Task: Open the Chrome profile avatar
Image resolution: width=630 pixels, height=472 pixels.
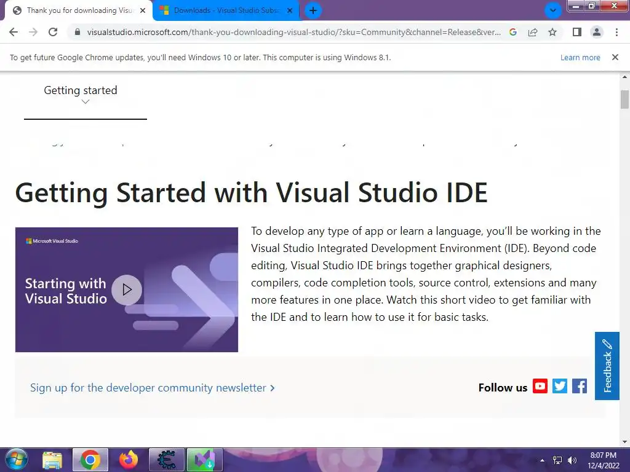Action: [597, 32]
